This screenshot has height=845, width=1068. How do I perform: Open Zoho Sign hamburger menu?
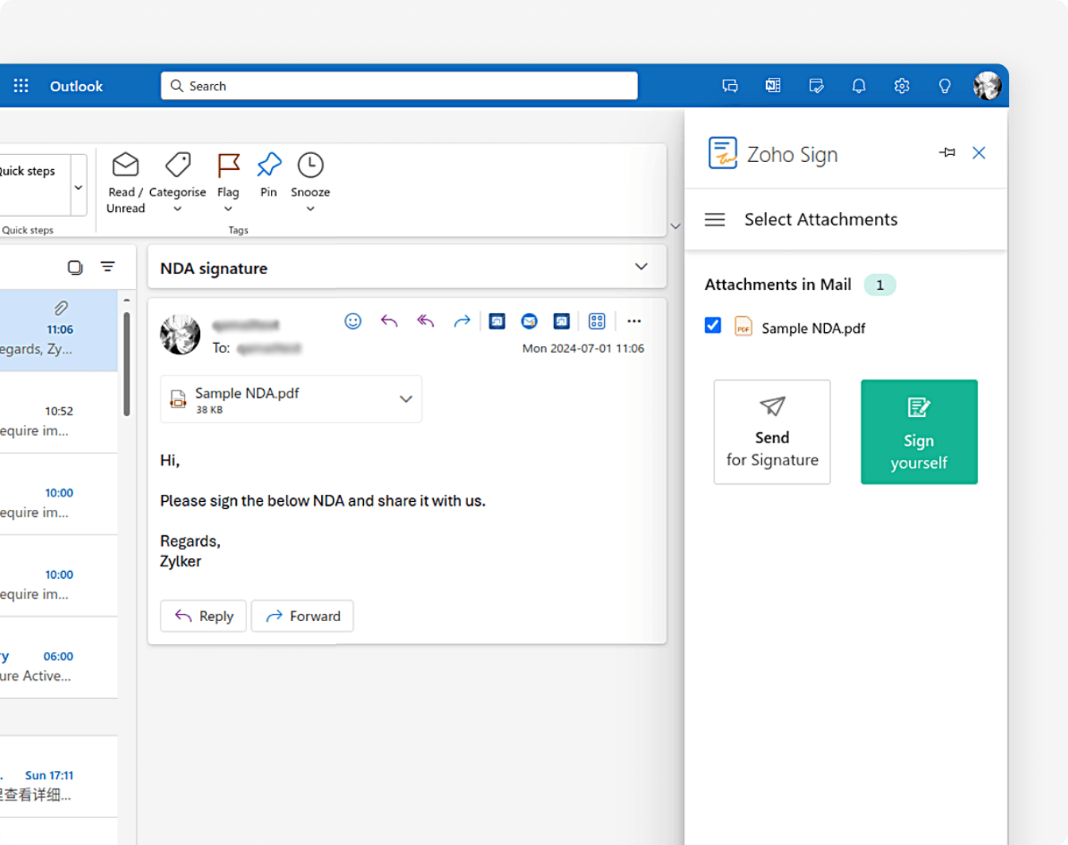click(x=715, y=219)
